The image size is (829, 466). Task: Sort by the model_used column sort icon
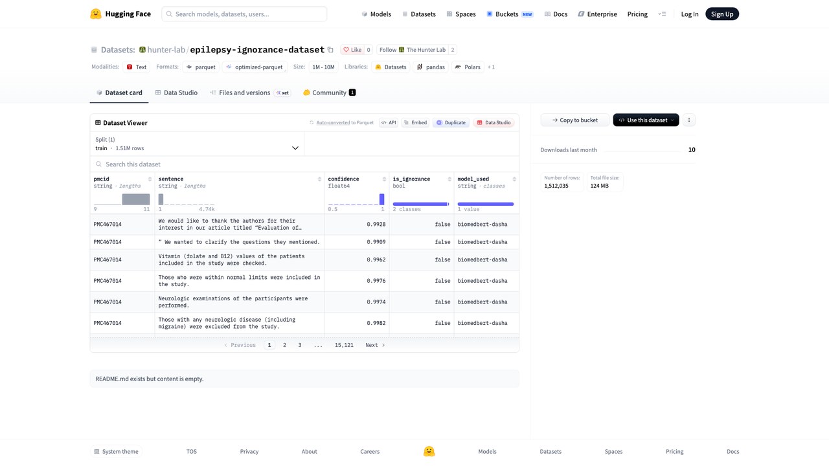(x=514, y=179)
